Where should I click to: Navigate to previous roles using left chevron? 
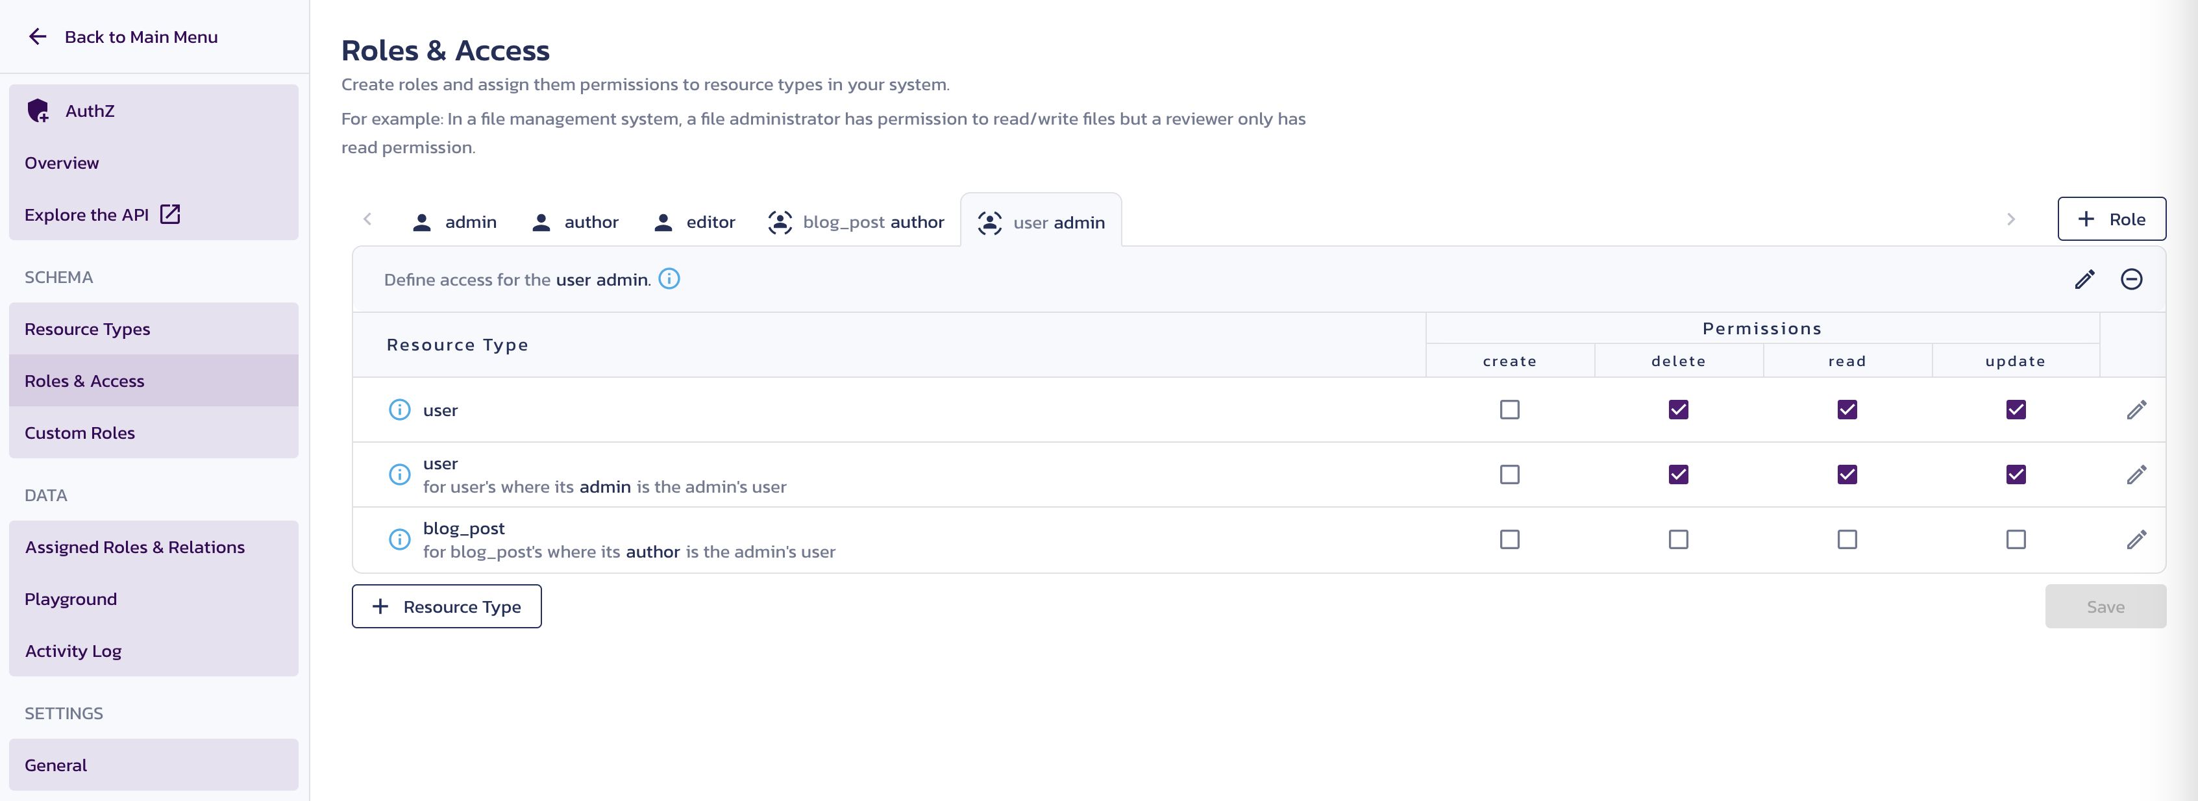[367, 219]
